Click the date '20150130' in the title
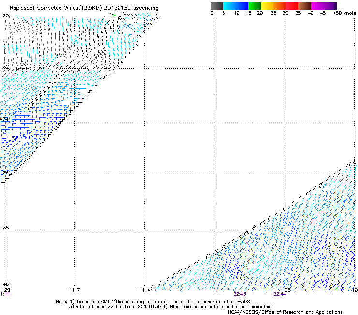The image size is (358, 315). coord(118,8)
